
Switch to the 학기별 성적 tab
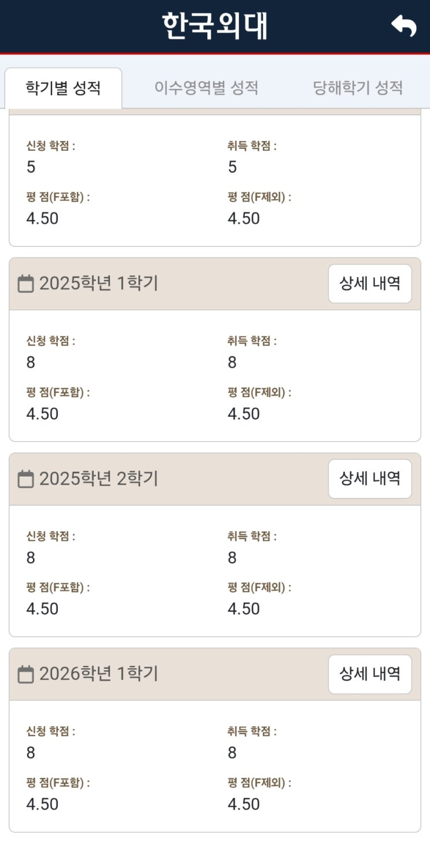[x=63, y=88]
